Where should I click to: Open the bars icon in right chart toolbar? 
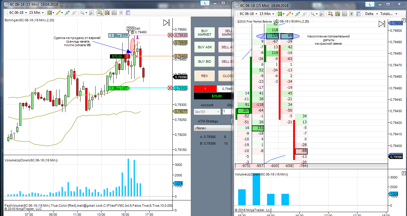click(338, 13)
